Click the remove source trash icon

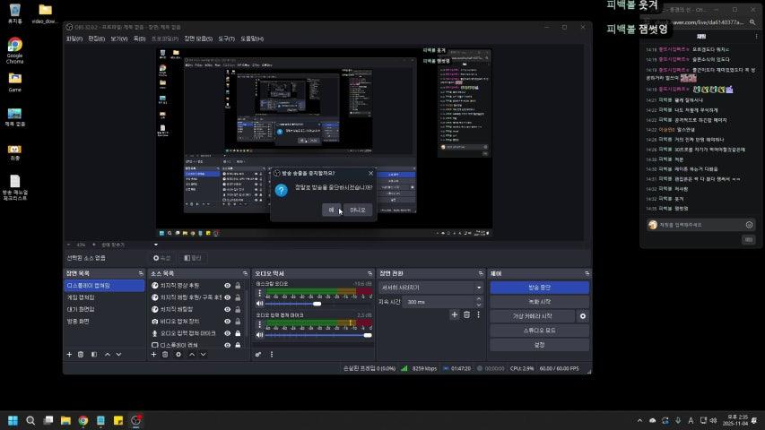tap(165, 355)
